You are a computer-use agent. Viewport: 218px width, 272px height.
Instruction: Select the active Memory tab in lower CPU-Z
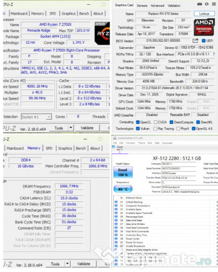(34, 148)
